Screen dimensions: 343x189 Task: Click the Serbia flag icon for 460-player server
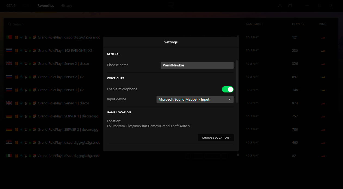tap(9, 143)
